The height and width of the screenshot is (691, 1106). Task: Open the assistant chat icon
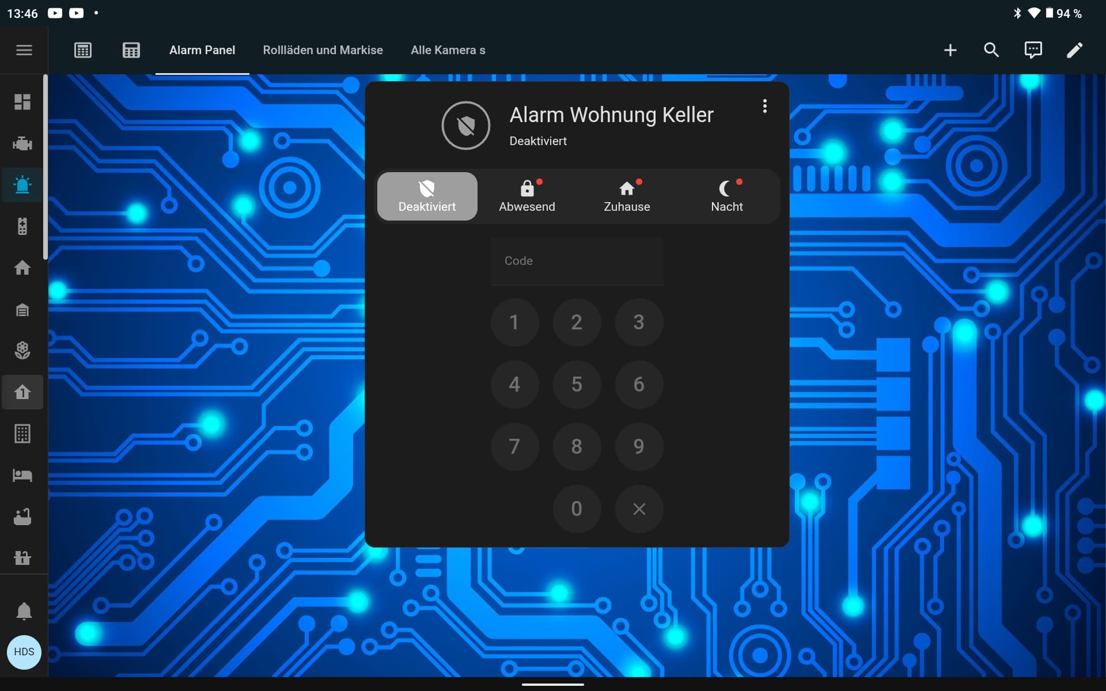[1033, 50]
